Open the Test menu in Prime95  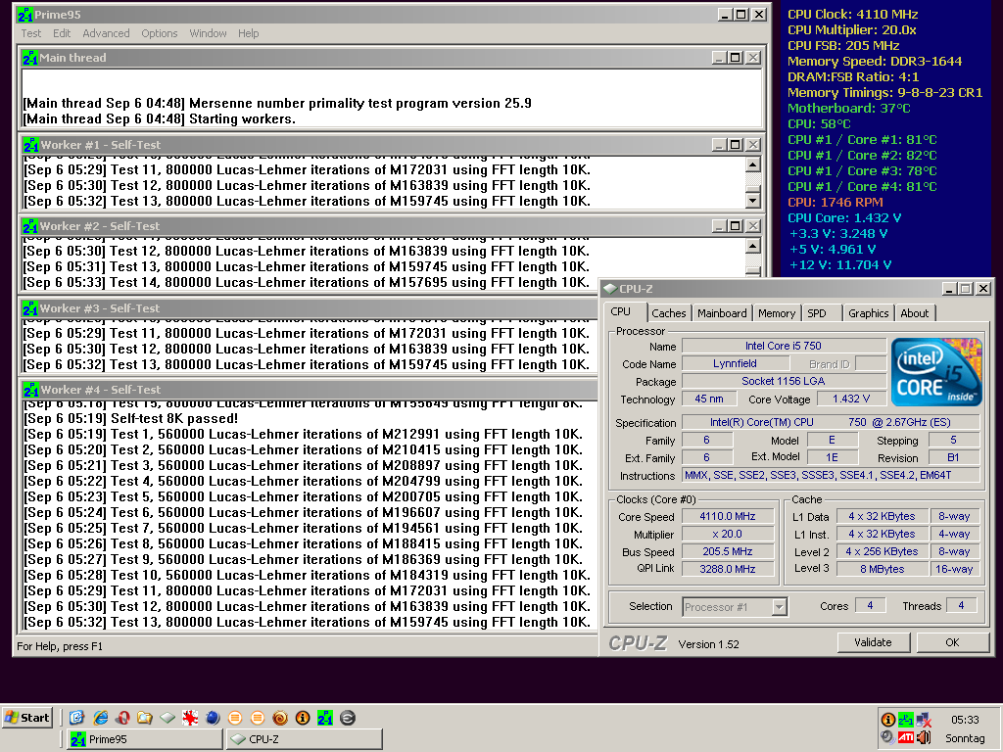point(31,33)
